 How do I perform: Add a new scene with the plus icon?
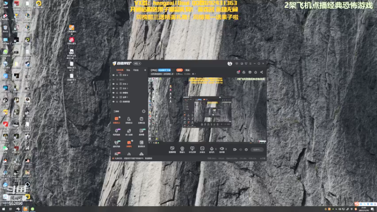pyautogui.click(x=145, y=70)
